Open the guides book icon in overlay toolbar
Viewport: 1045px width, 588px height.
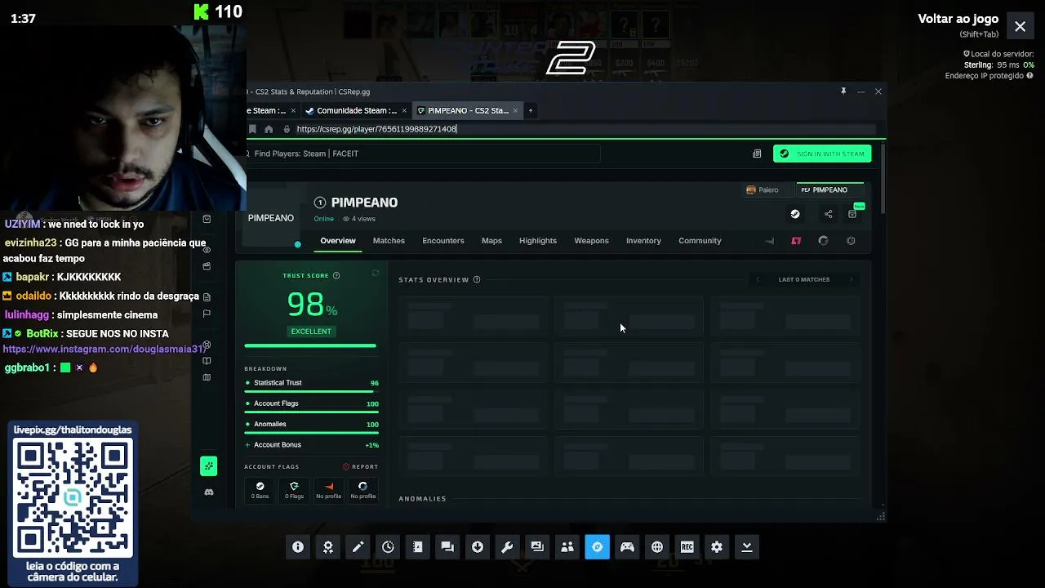pos(418,547)
